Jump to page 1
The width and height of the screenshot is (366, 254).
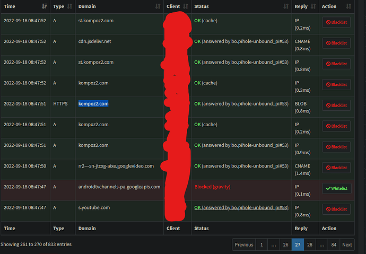pos(261,245)
